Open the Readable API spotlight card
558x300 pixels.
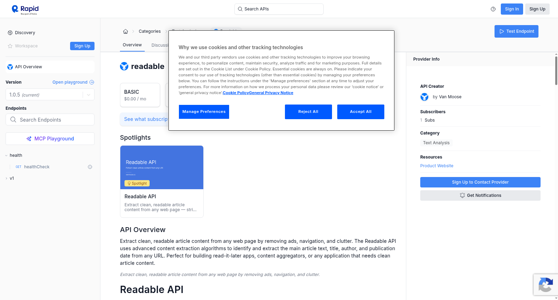(x=162, y=182)
